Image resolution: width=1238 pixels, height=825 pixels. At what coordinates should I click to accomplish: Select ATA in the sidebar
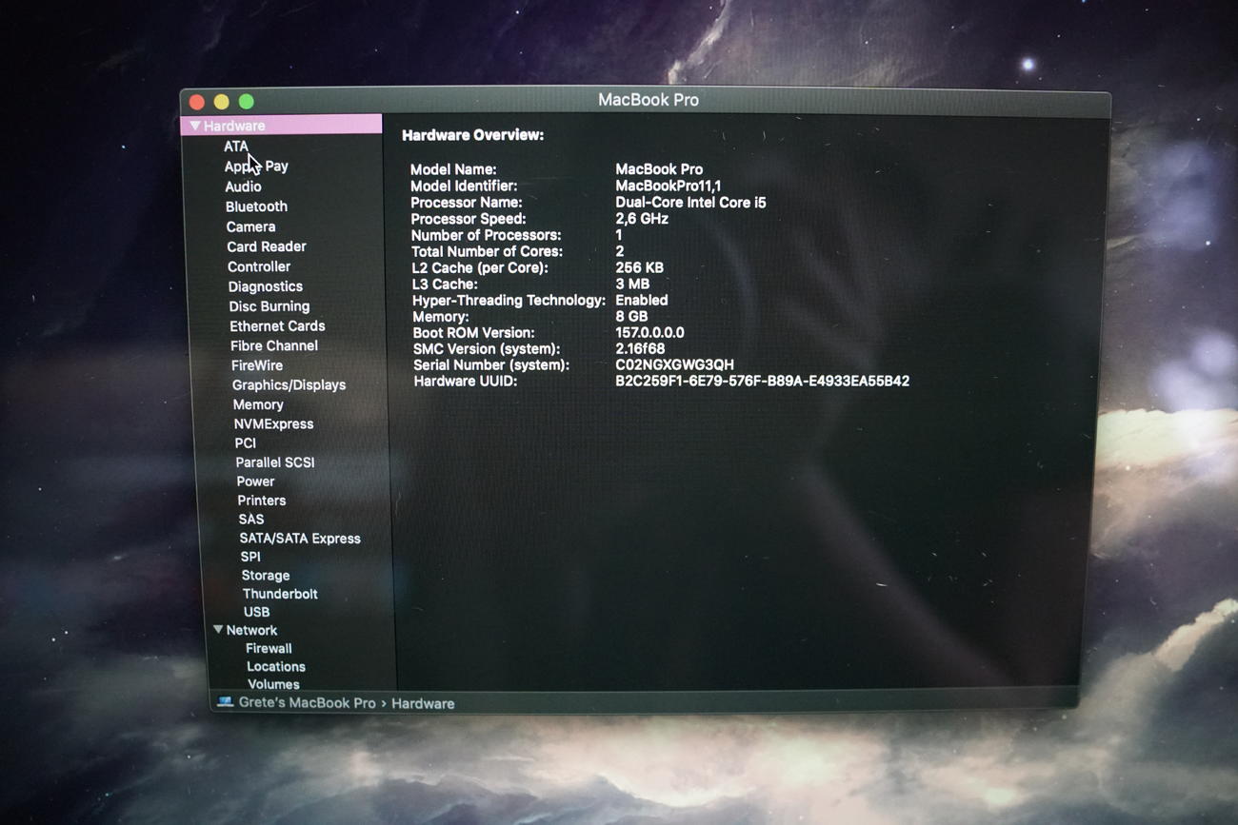coord(235,147)
